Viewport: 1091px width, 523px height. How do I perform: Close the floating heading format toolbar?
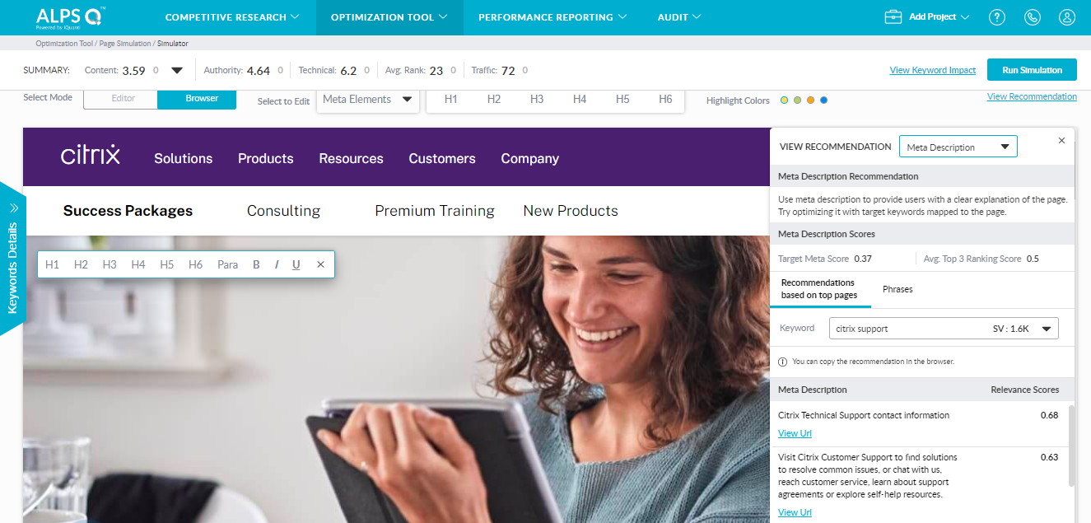click(x=320, y=264)
